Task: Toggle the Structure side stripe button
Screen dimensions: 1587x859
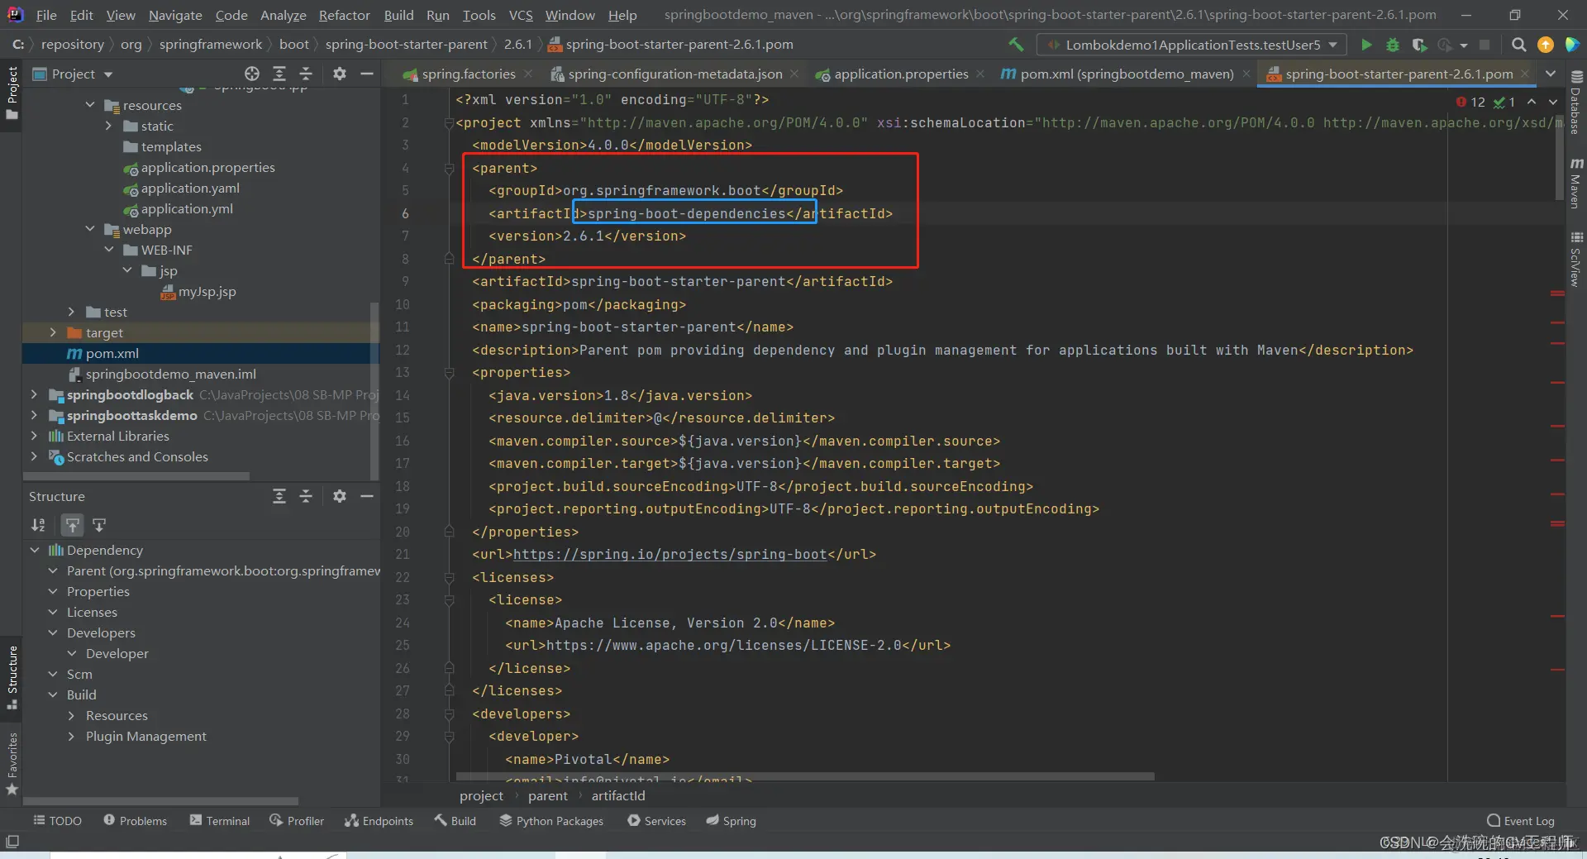Action: tap(12, 678)
